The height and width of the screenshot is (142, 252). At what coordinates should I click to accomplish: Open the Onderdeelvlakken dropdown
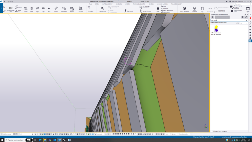[184, 134]
